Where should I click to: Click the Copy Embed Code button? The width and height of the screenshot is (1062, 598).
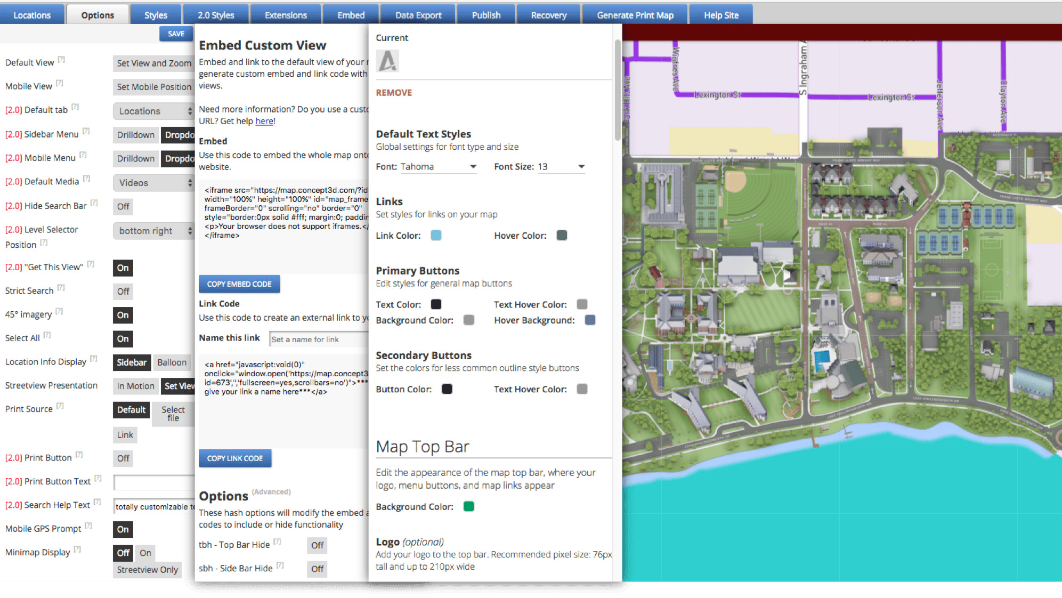click(239, 284)
